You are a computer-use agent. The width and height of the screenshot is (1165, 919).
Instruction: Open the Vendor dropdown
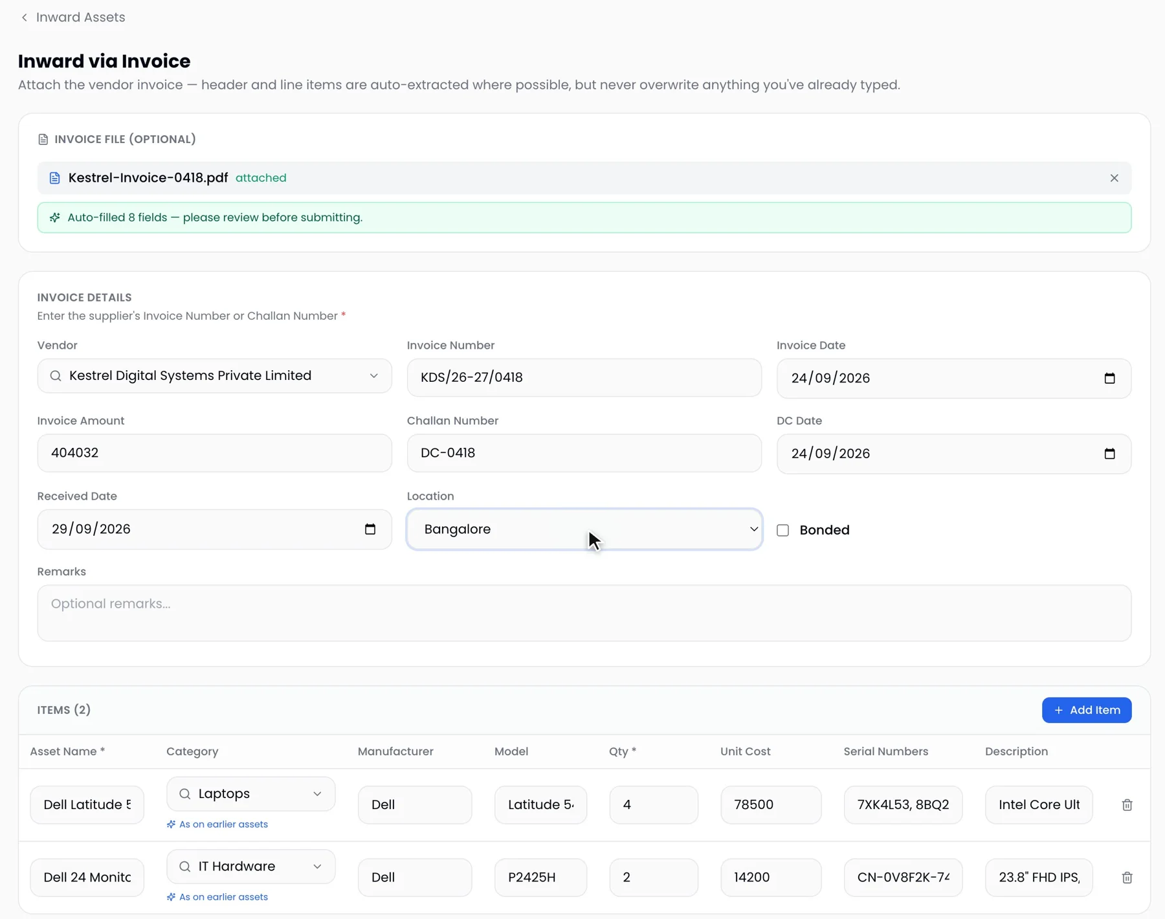(x=214, y=376)
